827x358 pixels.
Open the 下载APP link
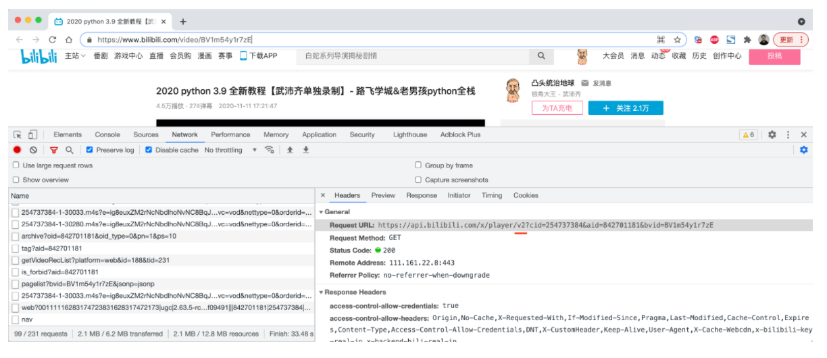[259, 56]
